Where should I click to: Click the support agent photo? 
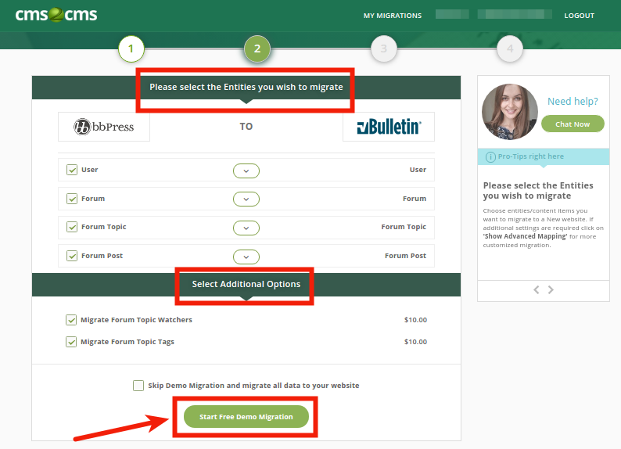pos(509,112)
